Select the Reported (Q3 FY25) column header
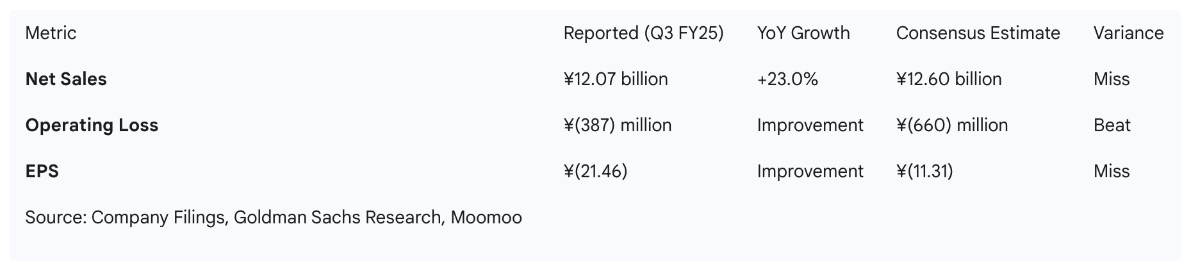 [643, 33]
